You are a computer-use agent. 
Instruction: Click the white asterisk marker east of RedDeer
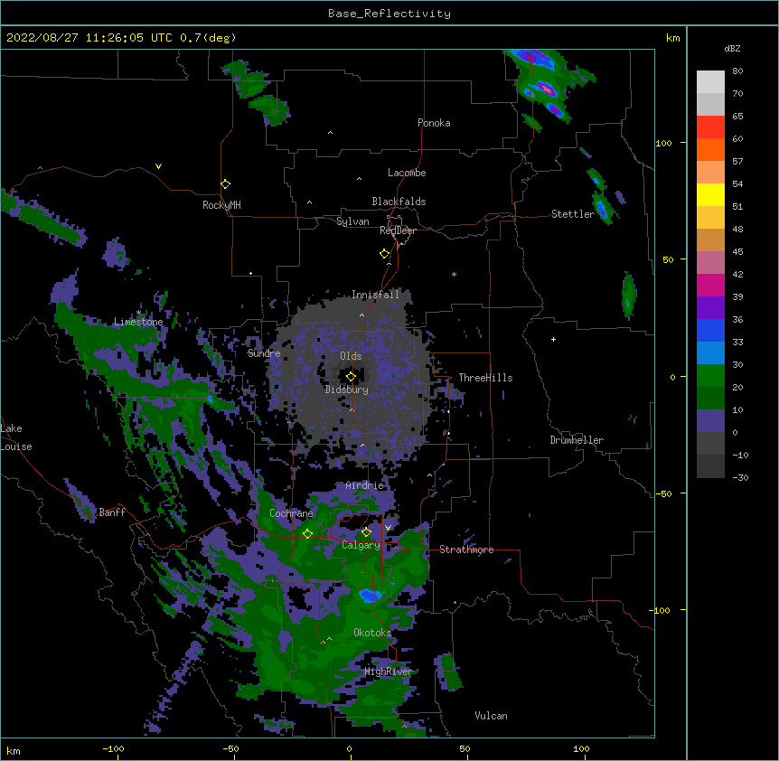[x=454, y=274]
